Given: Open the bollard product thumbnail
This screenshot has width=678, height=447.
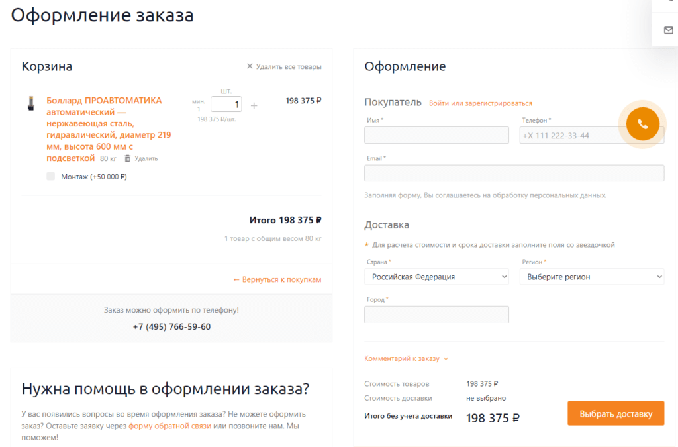Looking at the screenshot, I should (x=31, y=103).
